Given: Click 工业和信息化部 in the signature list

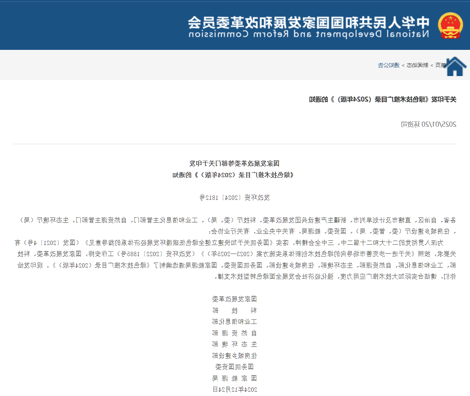Looking at the screenshot, I should (235, 322).
